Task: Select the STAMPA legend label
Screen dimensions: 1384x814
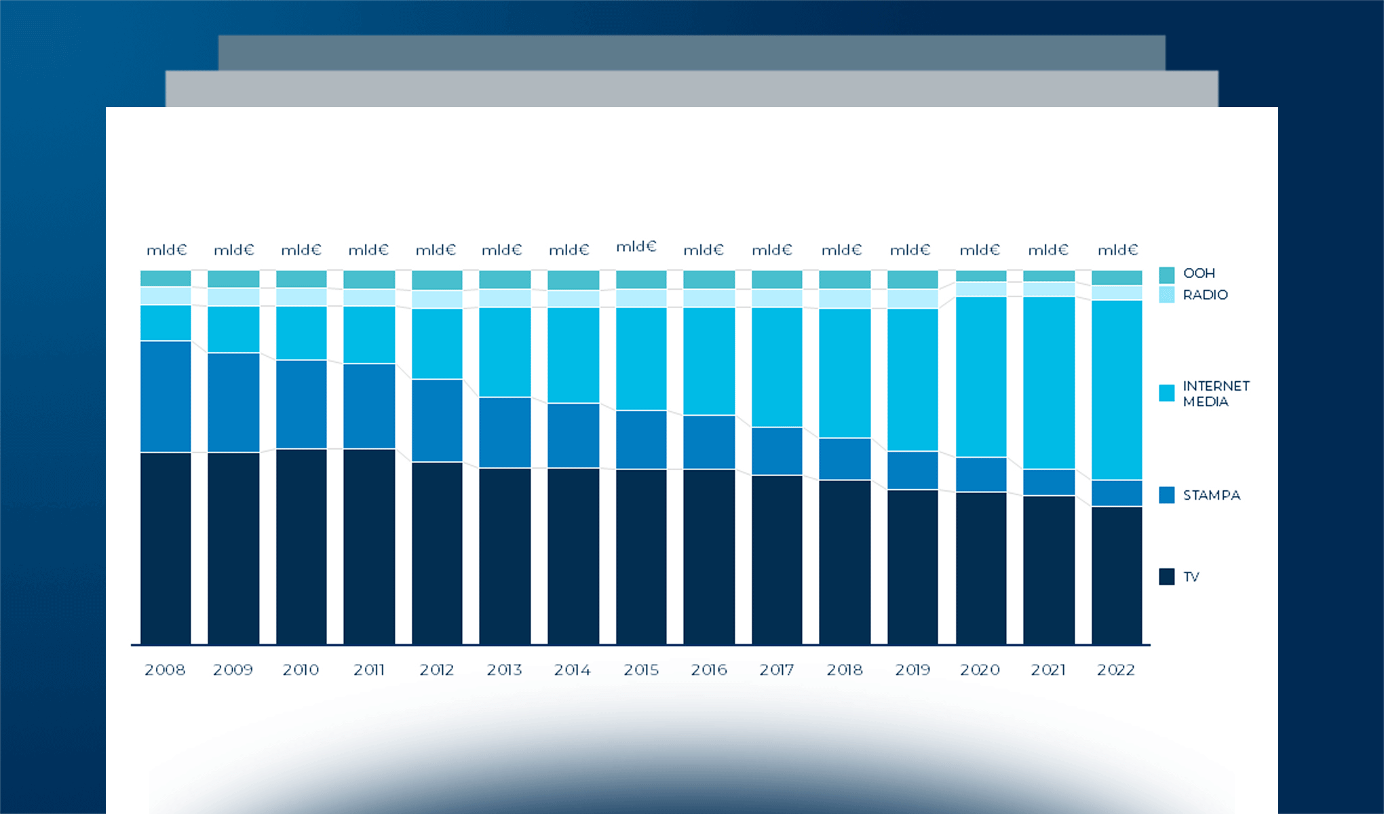Action: point(1211,495)
